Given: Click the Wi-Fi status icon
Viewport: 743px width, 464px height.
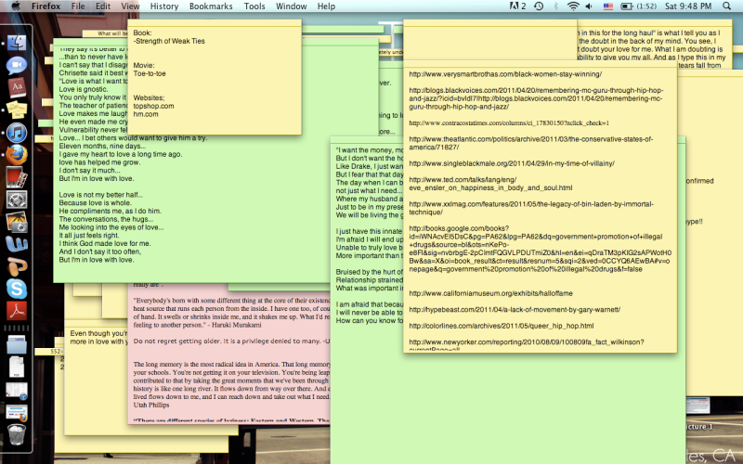Looking at the screenshot, I should (573, 6).
